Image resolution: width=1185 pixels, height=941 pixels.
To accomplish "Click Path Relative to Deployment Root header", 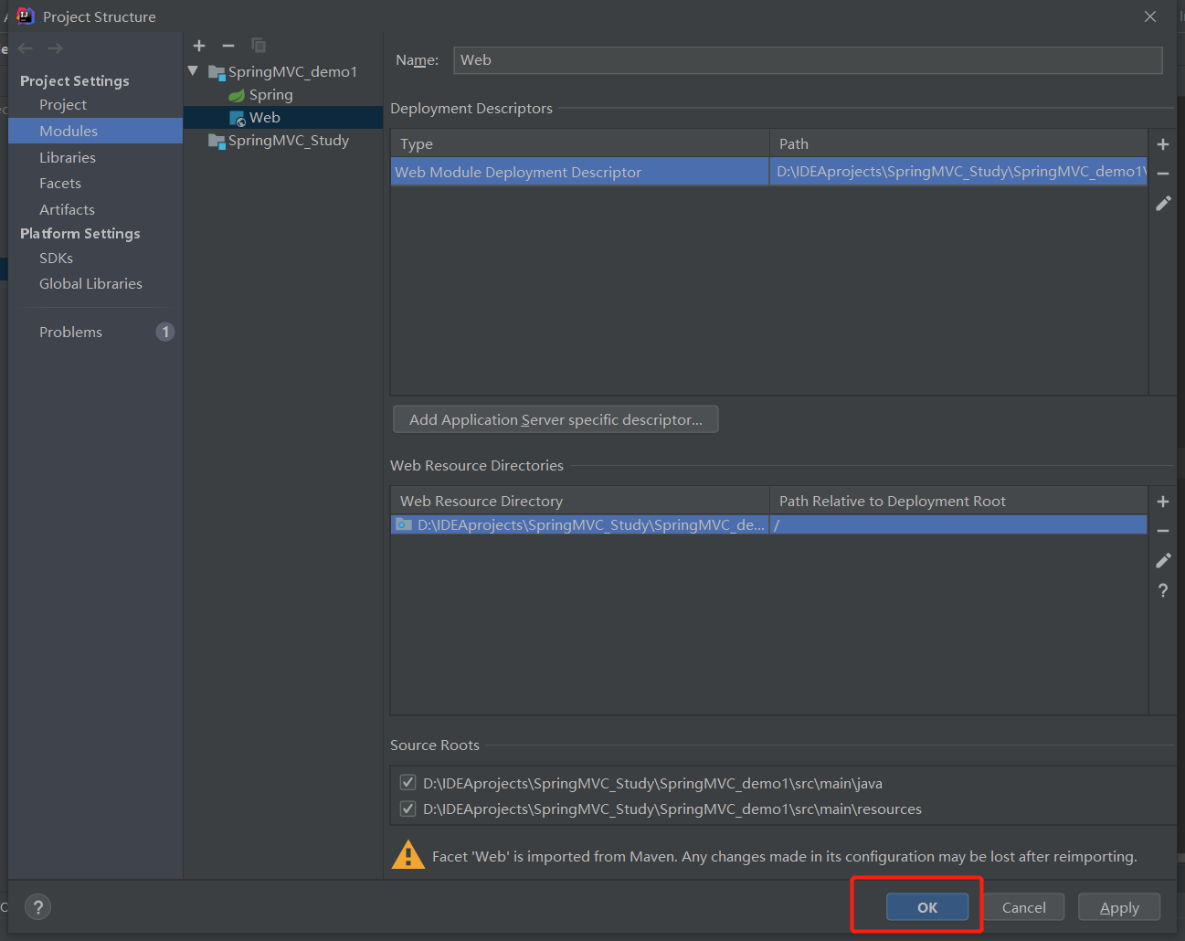I will click(958, 501).
